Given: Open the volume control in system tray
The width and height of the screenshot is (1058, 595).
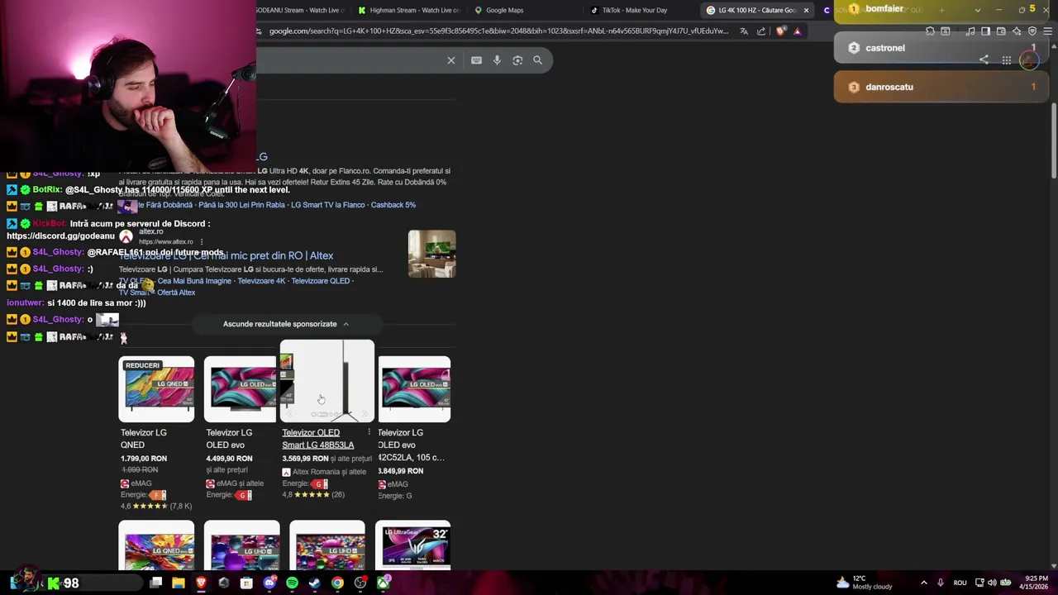Looking at the screenshot, I should tap(992, 583).
